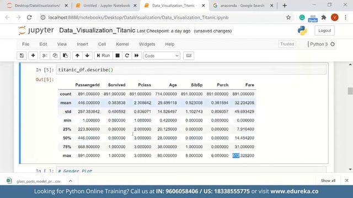Open the Widgets menu
Image resolution: width=353 pixels, height=198 pixels.
coord(147,44)
